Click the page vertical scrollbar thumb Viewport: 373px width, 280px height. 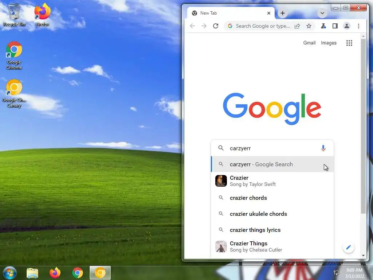pyautogui.click(x=363, y=126)
